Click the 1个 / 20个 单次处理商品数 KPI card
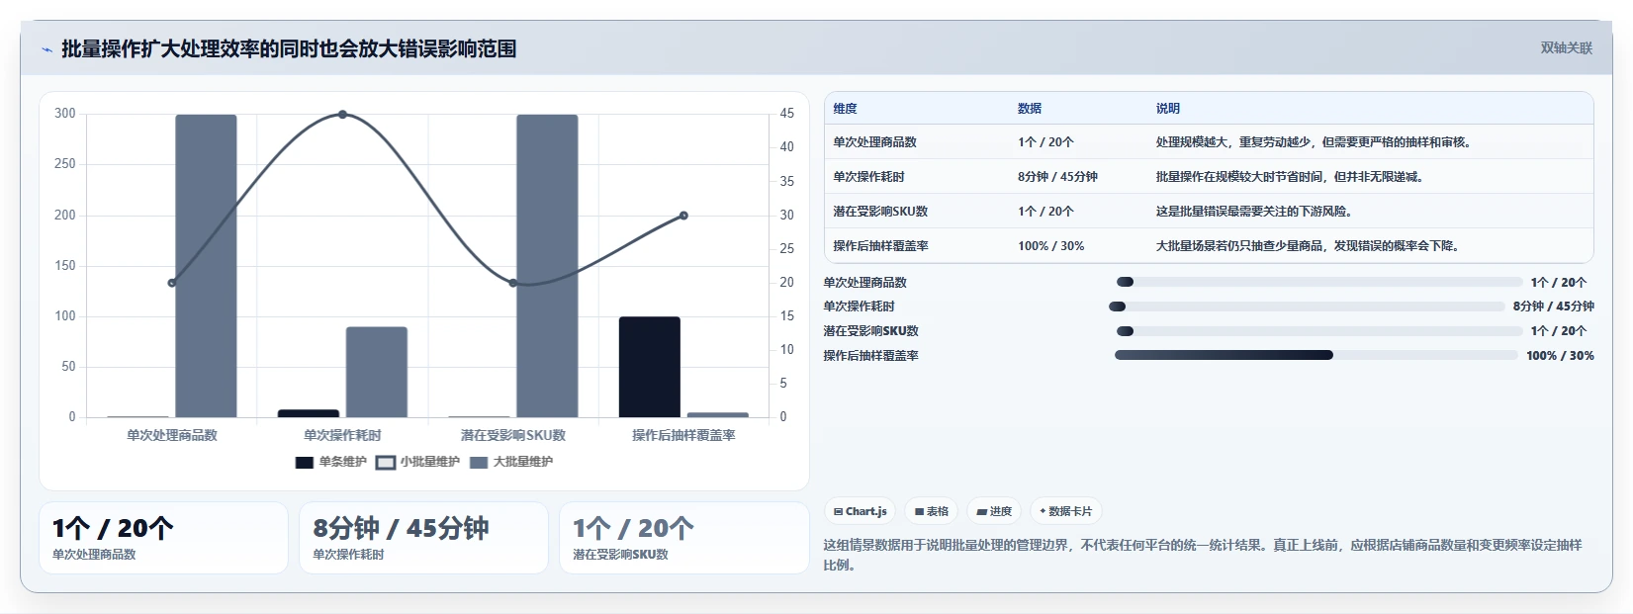 (163, 538)
